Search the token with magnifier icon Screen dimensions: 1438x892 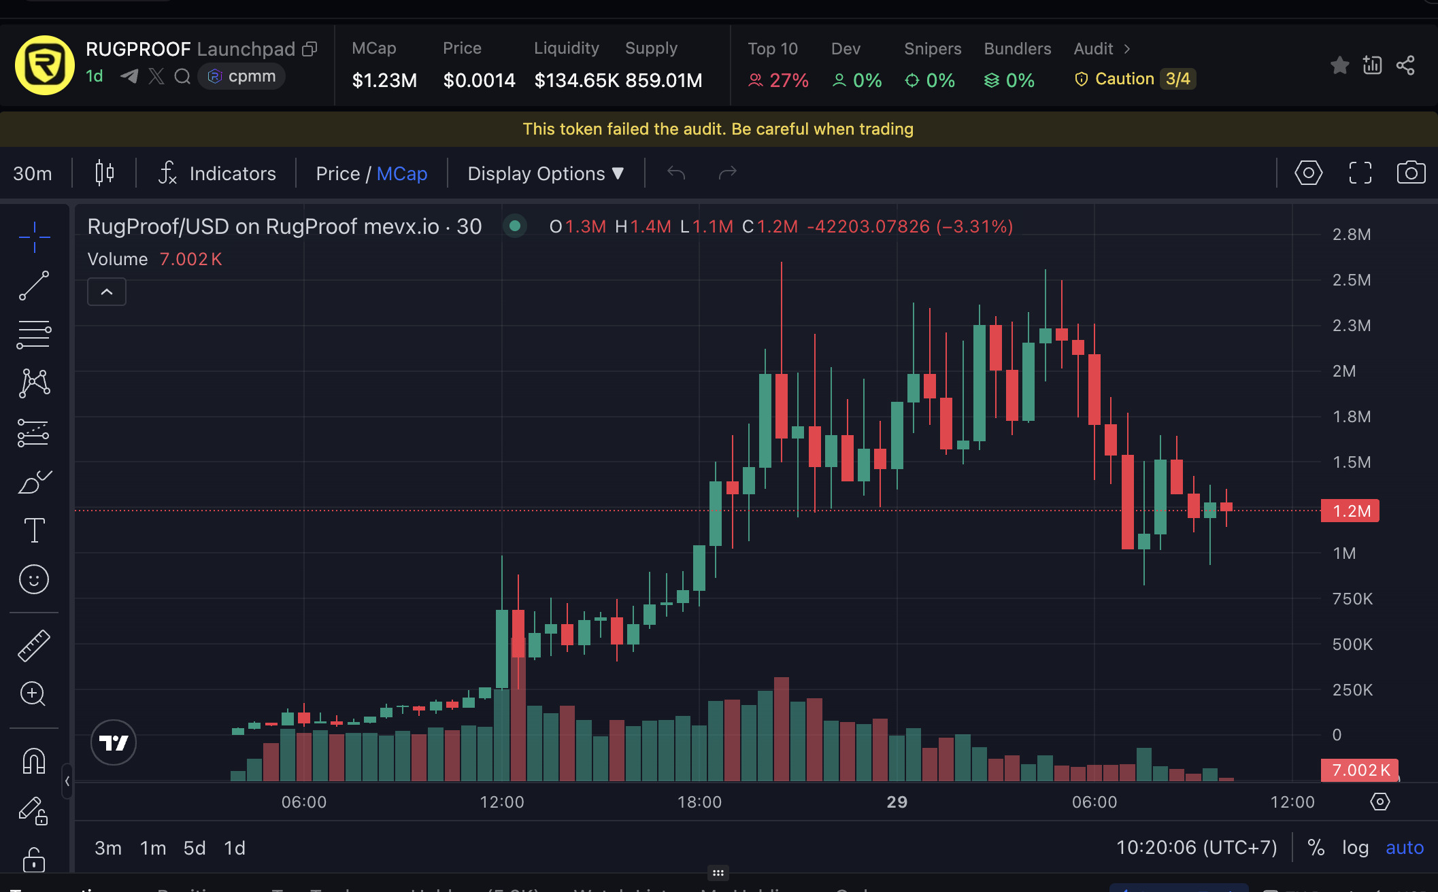(x=182, y=76)
